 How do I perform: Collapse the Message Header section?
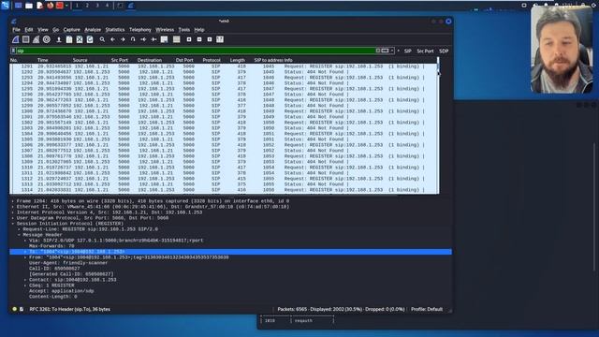pos(20,235)
